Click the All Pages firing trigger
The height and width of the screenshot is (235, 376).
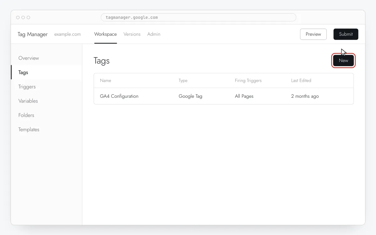[244, 96]
